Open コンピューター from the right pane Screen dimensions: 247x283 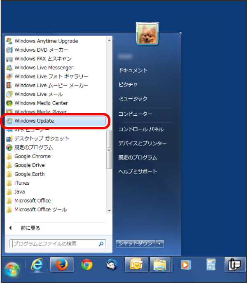pos(135,114)
